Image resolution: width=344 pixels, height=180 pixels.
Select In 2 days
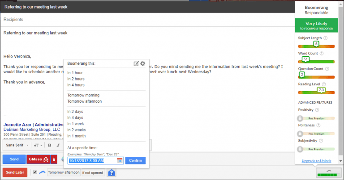click(x=75, y=112)
